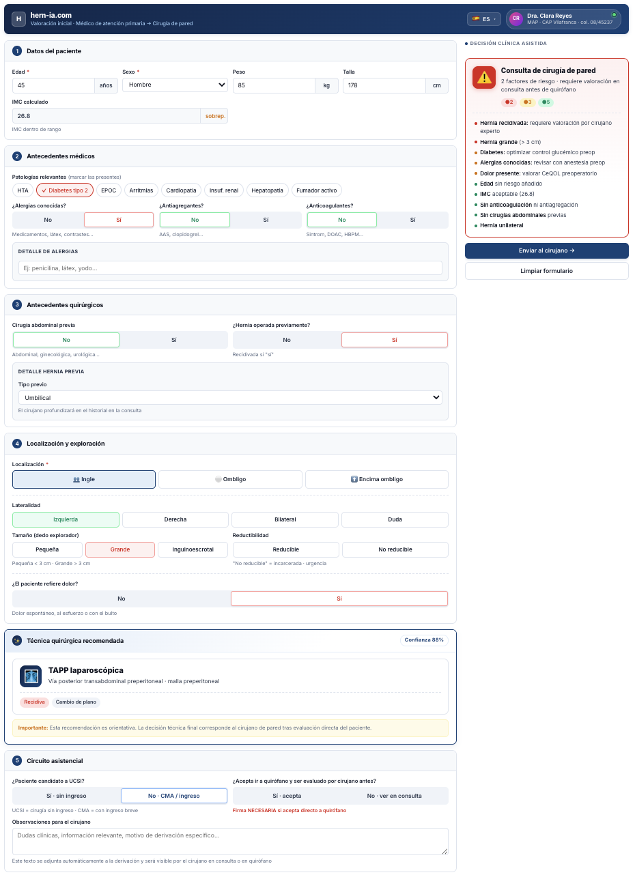Deselect the Diabetes tipo 2 chip
Image resolution: width=635 pixels, height=877 pixels.
pos(65,190)
